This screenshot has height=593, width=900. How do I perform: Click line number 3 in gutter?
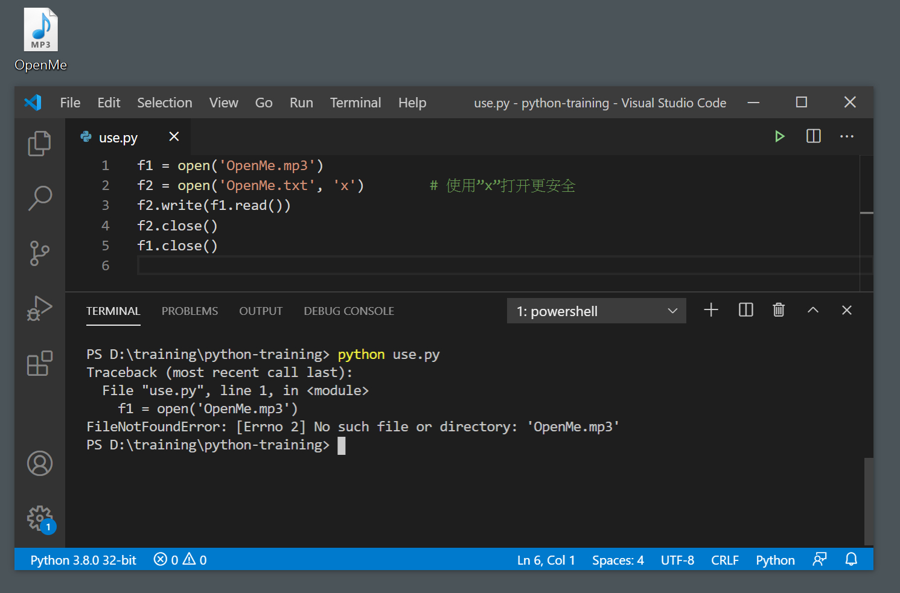pyautogui.click(x=106, y=205)
